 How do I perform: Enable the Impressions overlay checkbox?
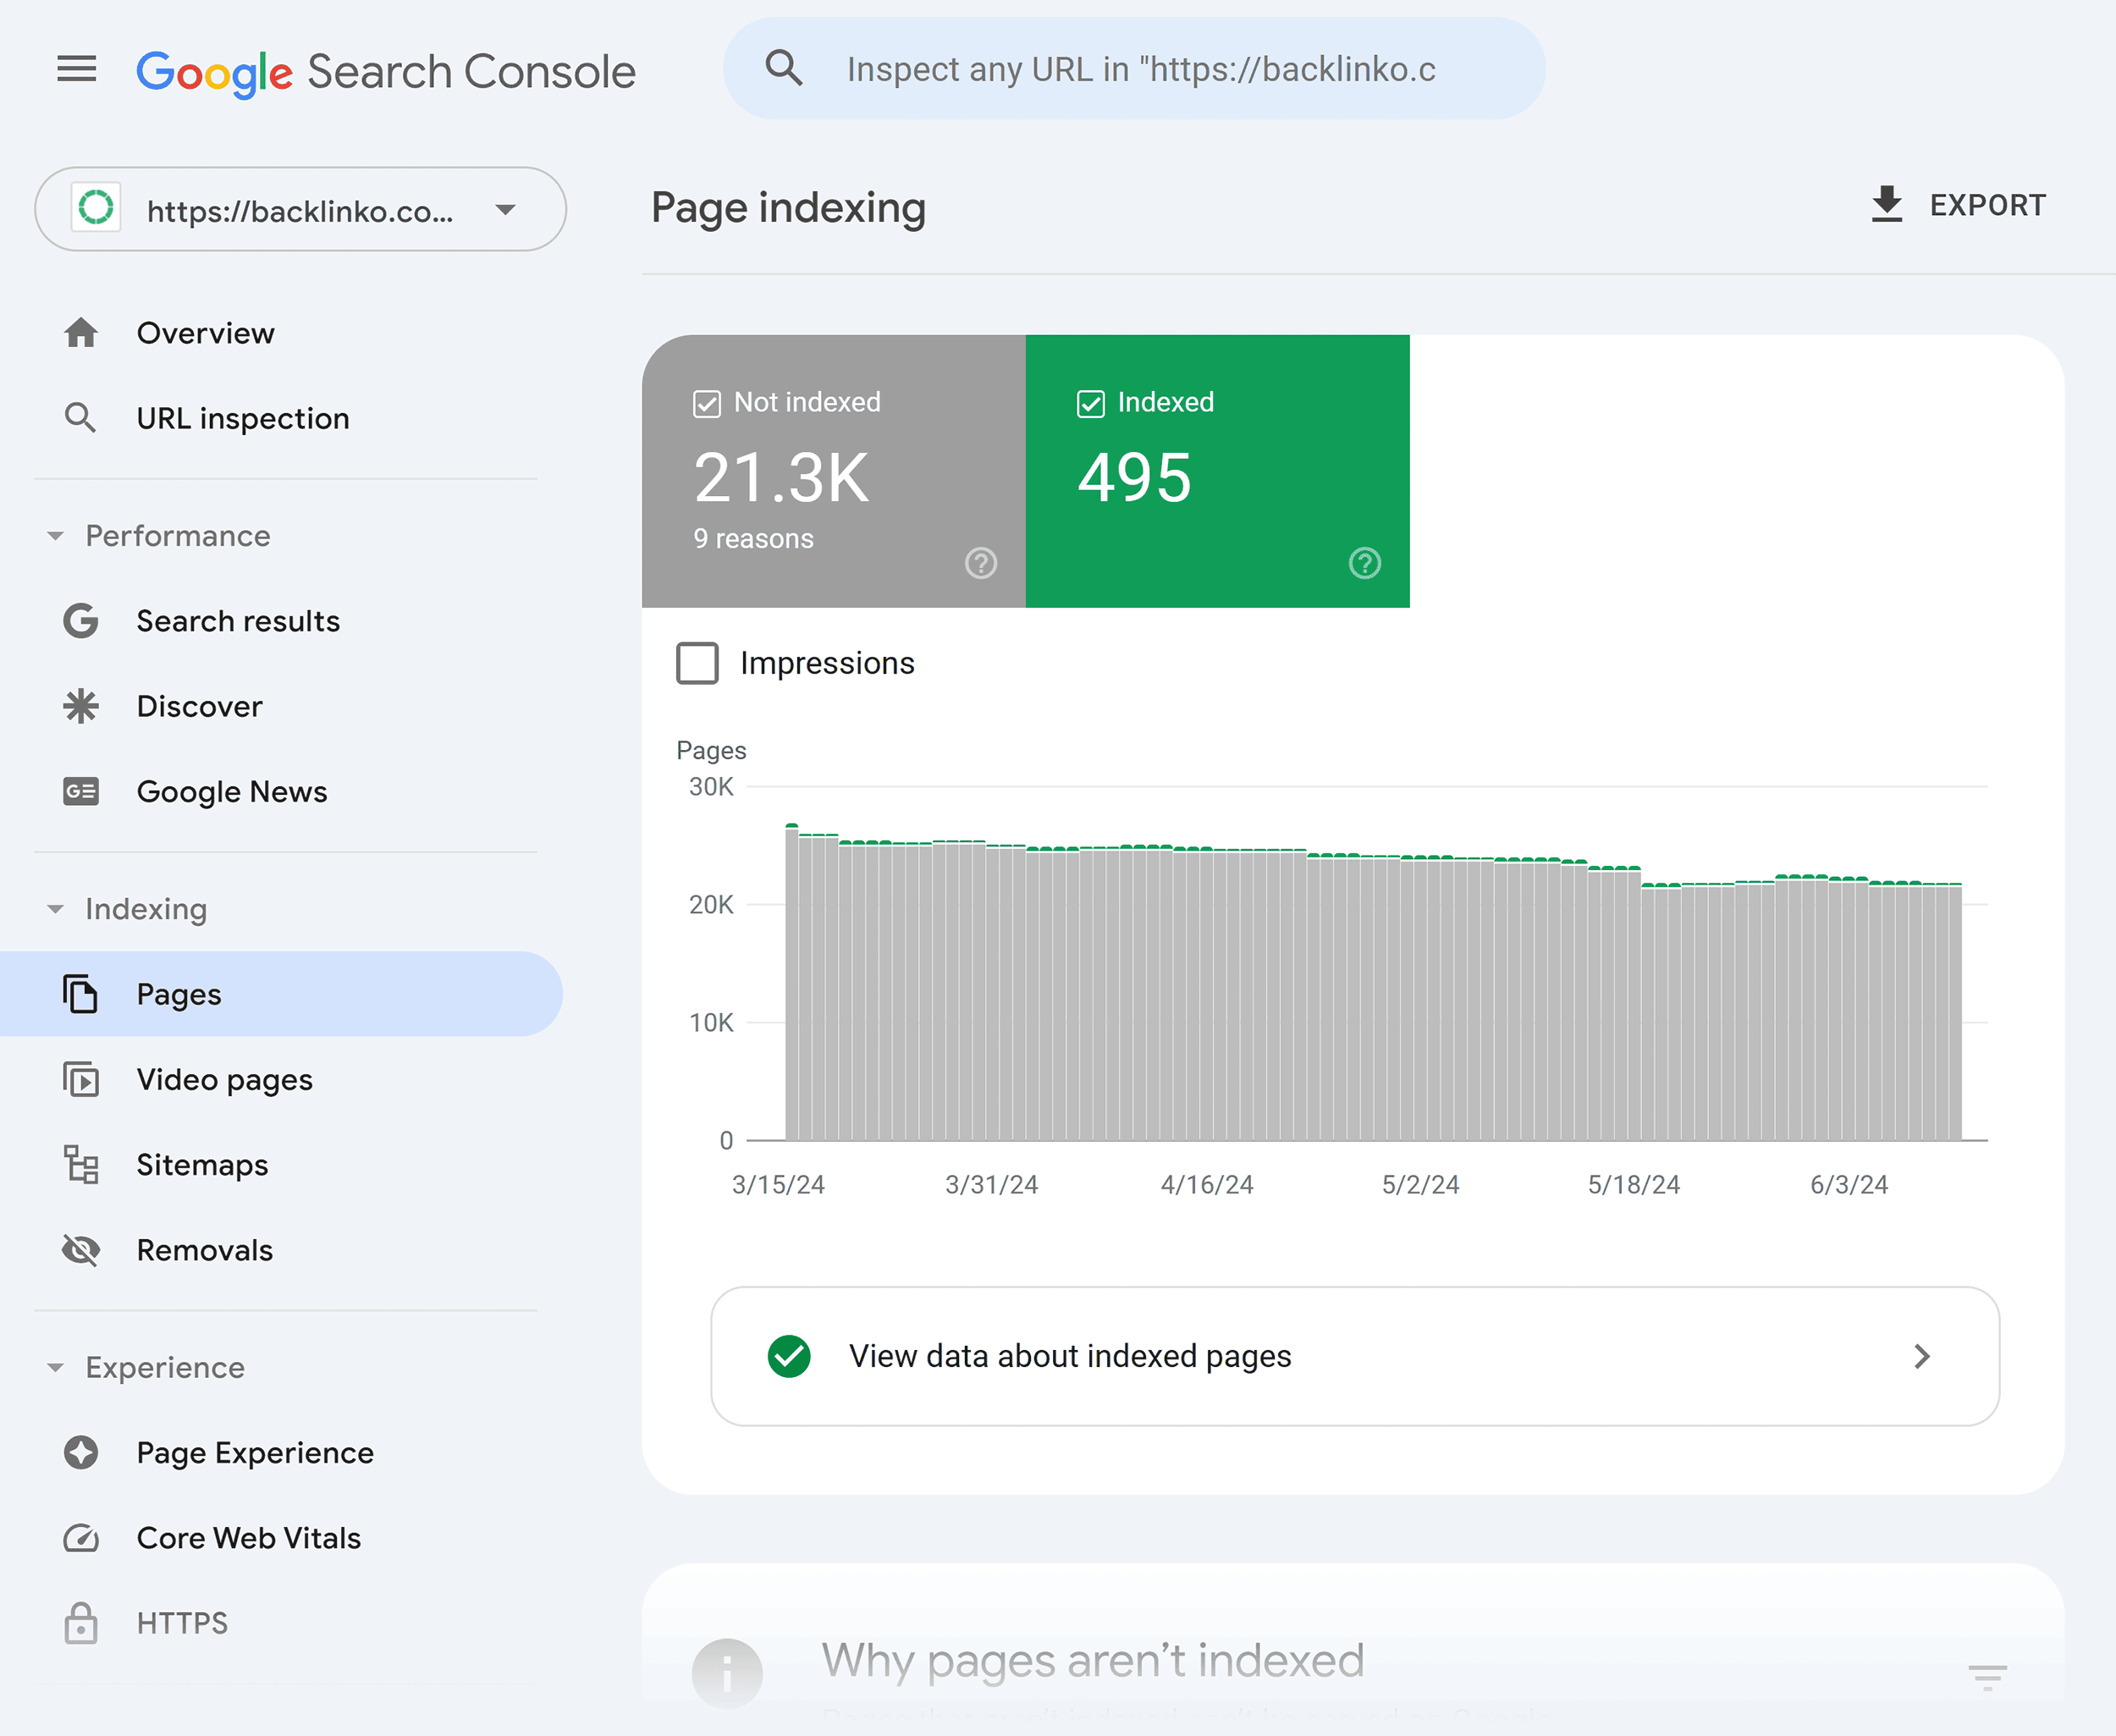pyautogui.click(x=699, y=664)
